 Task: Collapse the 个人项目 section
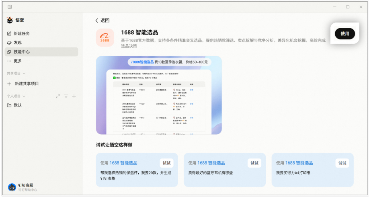click(x=16, y=96)
